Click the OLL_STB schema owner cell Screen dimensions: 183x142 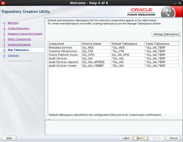tap(96, 51)
